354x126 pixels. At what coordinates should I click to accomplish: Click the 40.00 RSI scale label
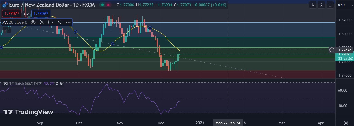343,106
